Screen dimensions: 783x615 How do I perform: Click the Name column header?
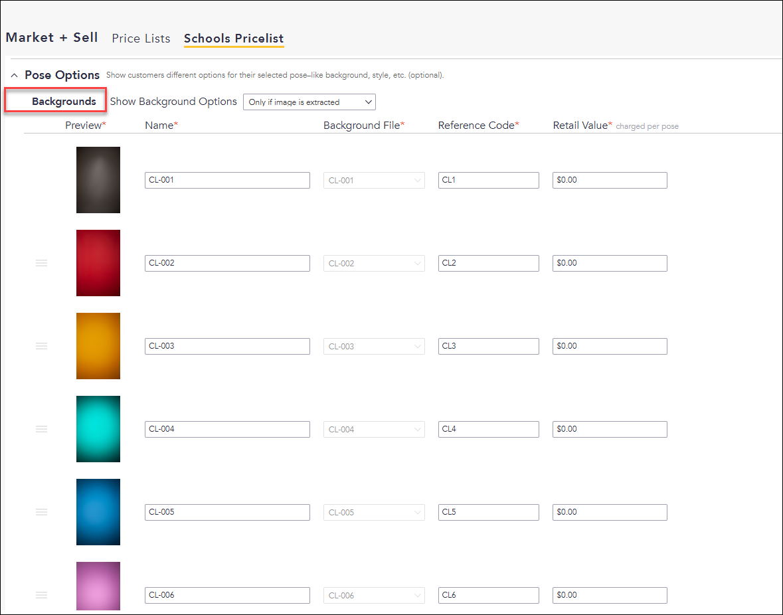(x=161, y=126)
